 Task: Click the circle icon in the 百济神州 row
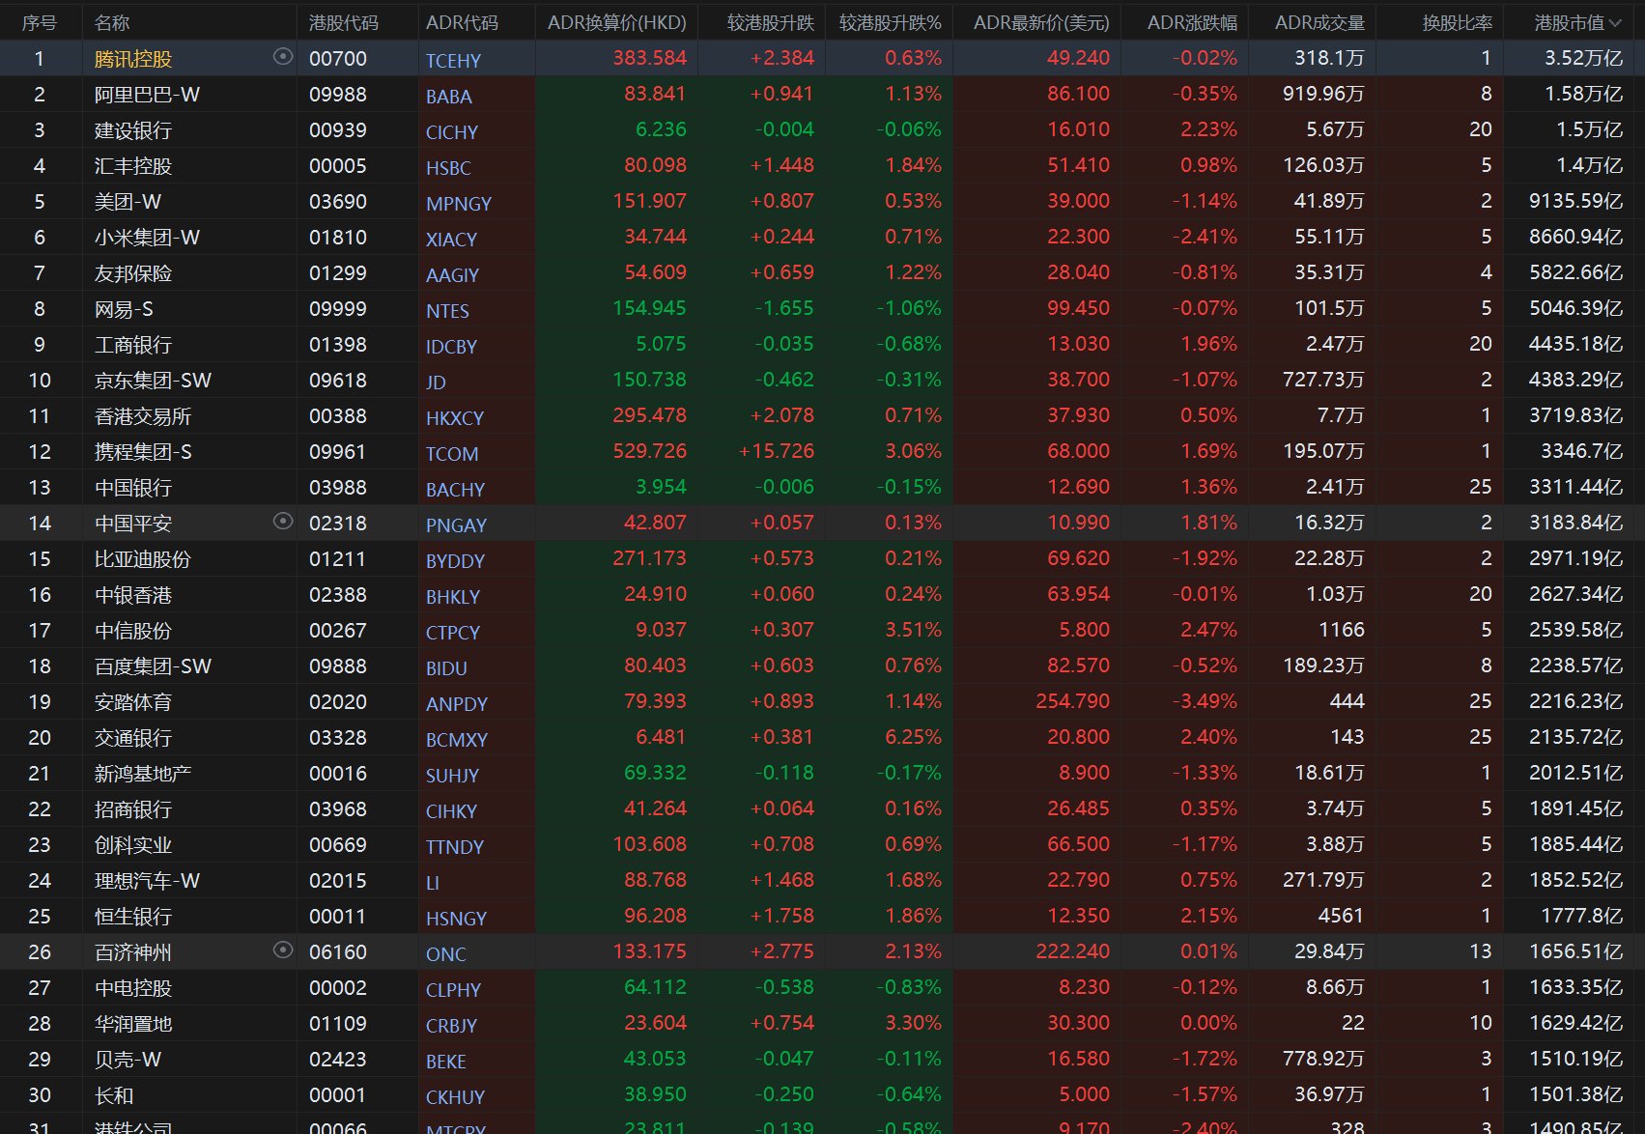[x=283, y=950]
